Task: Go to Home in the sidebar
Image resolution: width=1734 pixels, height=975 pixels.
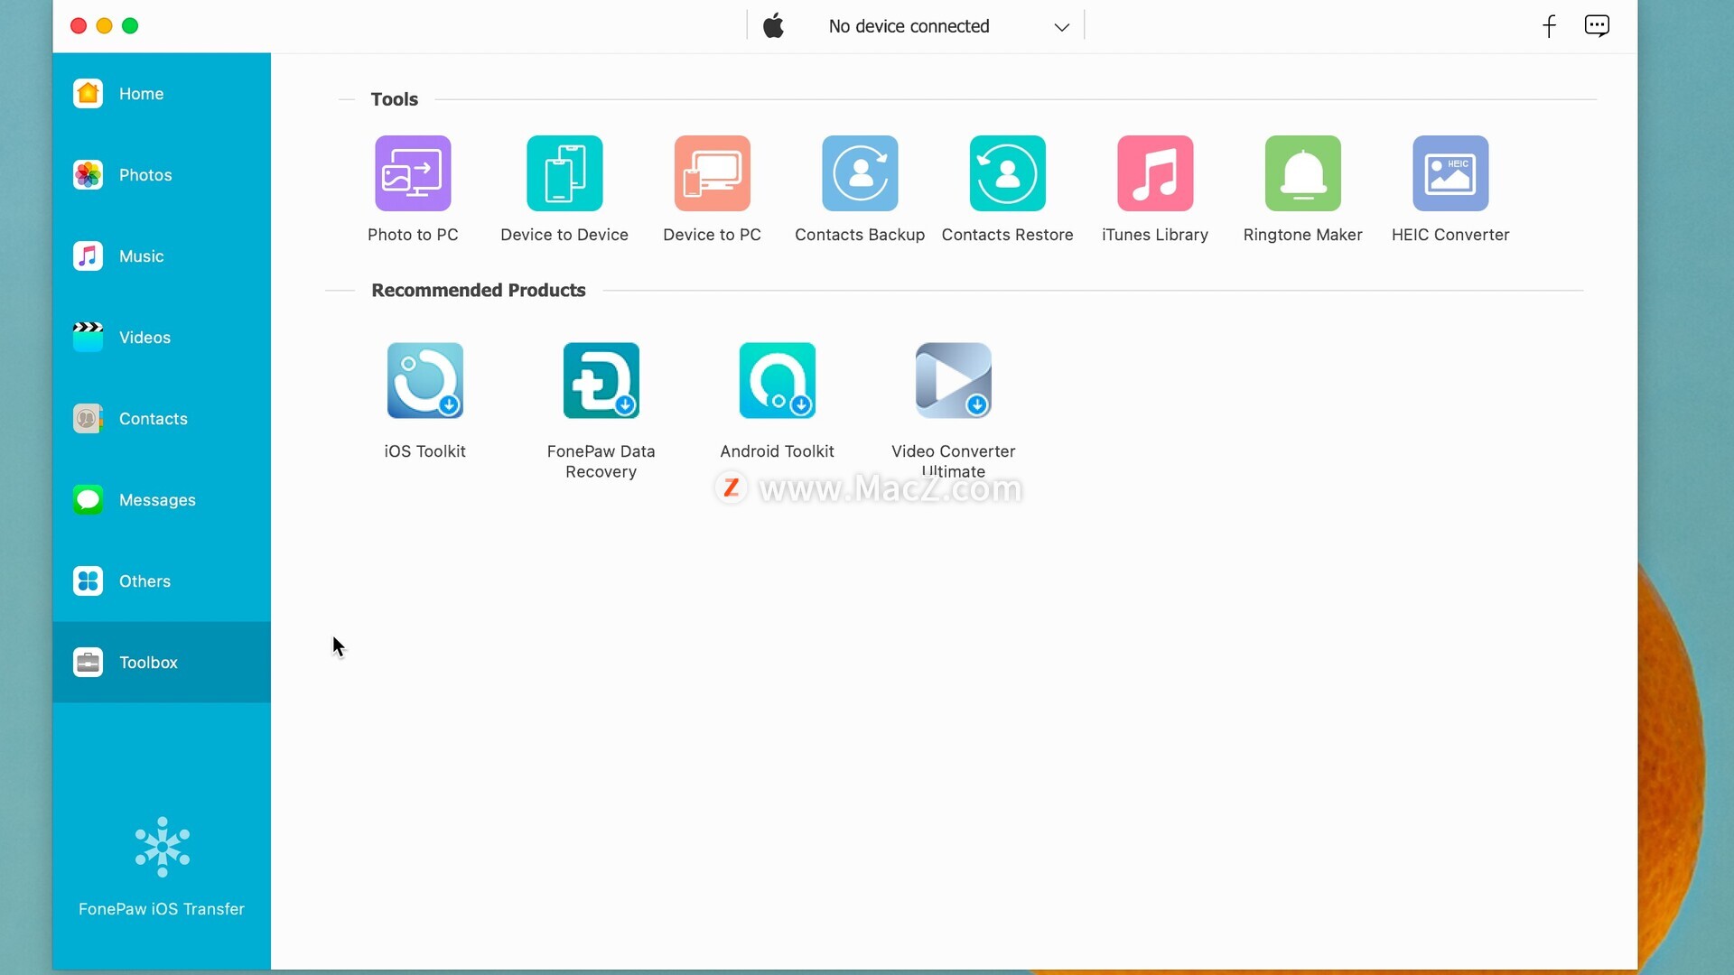Action: click(x=162, y=94)
